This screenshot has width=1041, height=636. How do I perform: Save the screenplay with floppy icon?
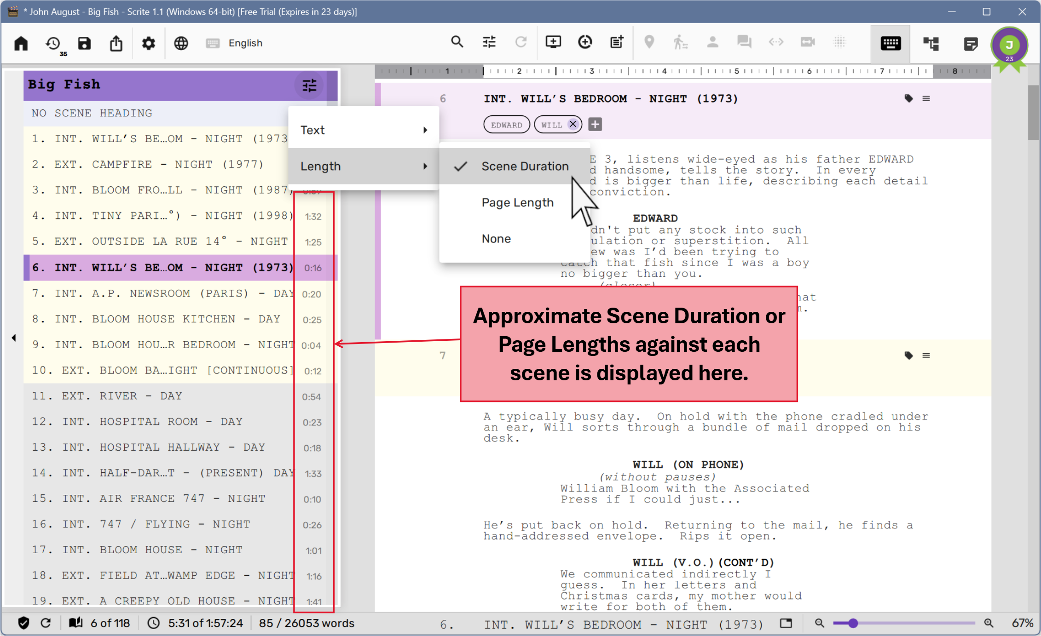(84, 43)
